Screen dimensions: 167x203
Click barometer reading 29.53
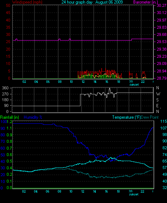pyautogui.click(x=162, y=42)
